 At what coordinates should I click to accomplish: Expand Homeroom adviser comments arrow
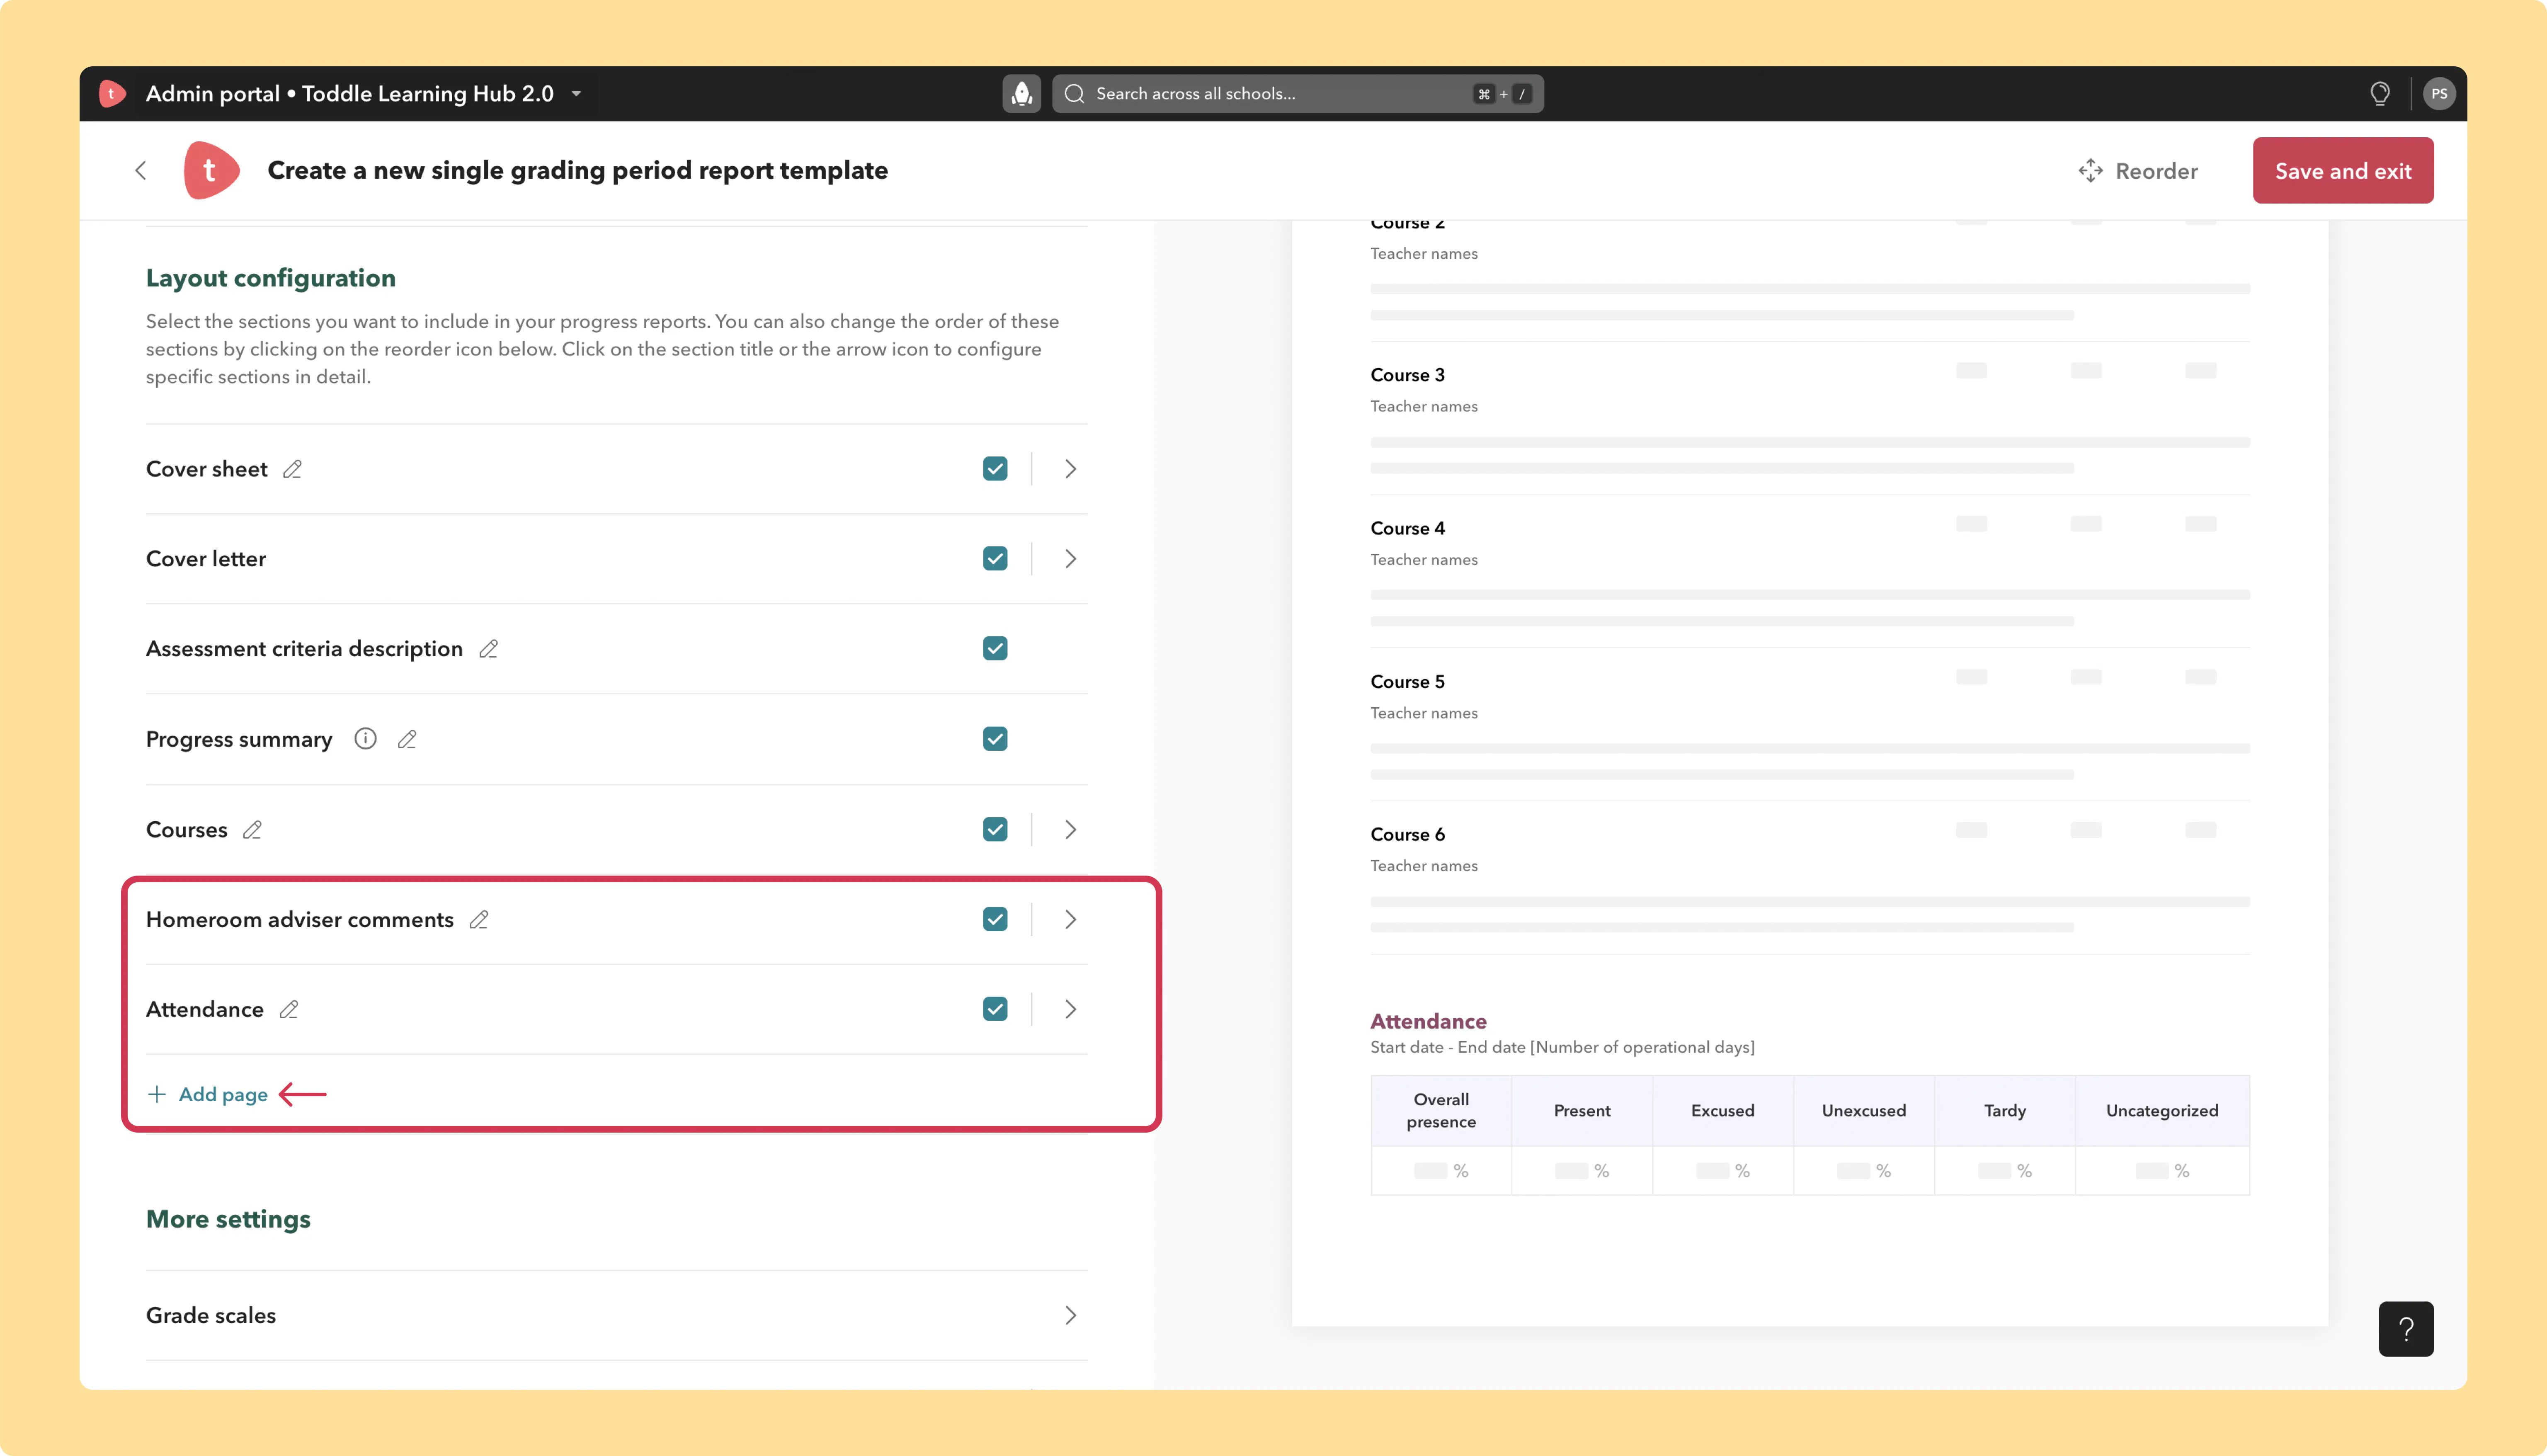1071,920
